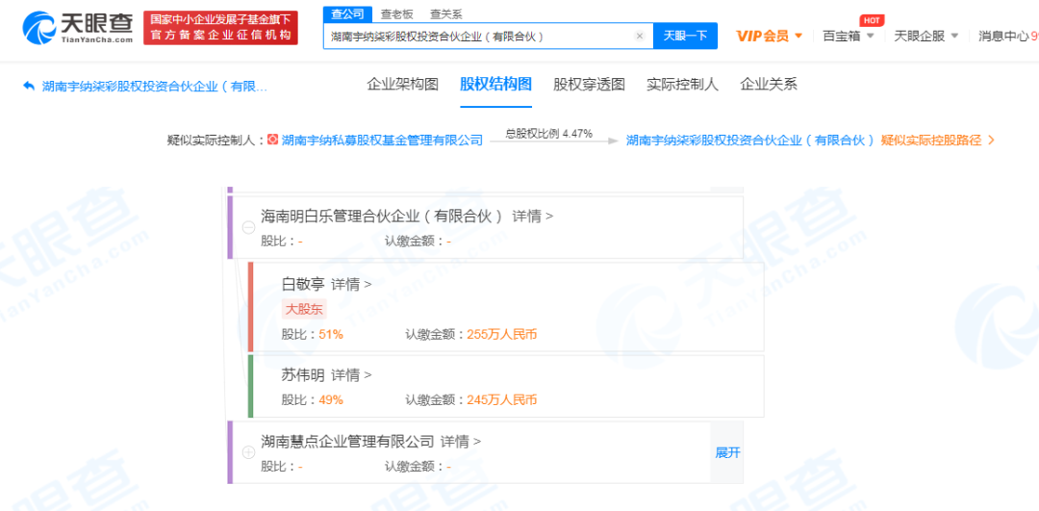Click 疑似实际控股路径 arrow link
The height and width of the screenshot is (511, 1039).
coord(938,140)
